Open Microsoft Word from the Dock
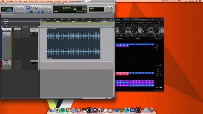 (x=116, y=110)
